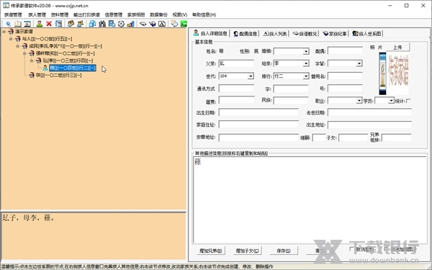The height and width of the screenshot is (270, 432).
Task: Click the 保存(S) button
Action: point(284,251)
